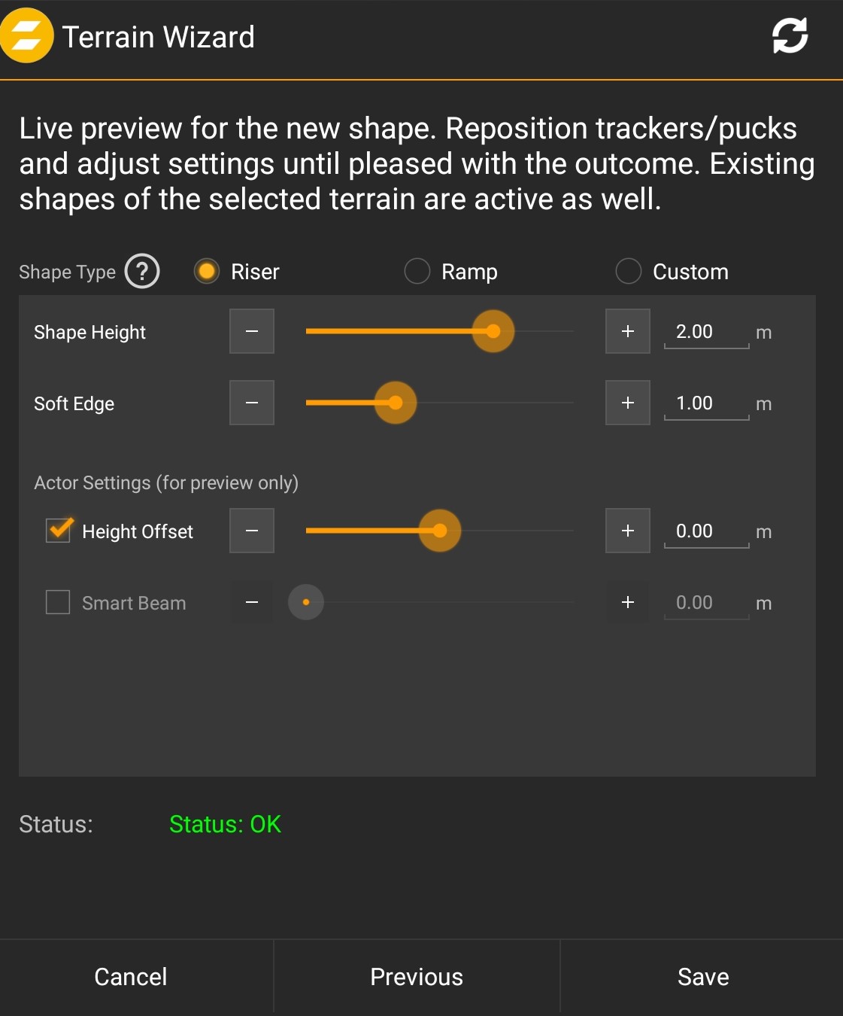Viewport: 843px width, 1016px height.
Task: Increase Soft Edge with the plus button
Action: (628, 403)
